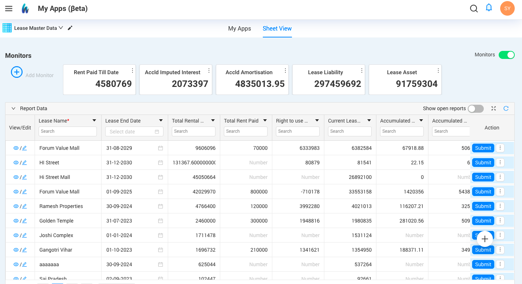This screenshot has height=284, width=522.
Task: Submit the Golden Temple lease row
Action: (483, 221)
